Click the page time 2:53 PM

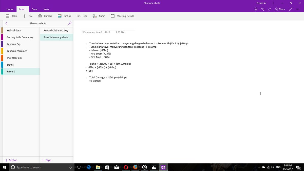point(120,32)
